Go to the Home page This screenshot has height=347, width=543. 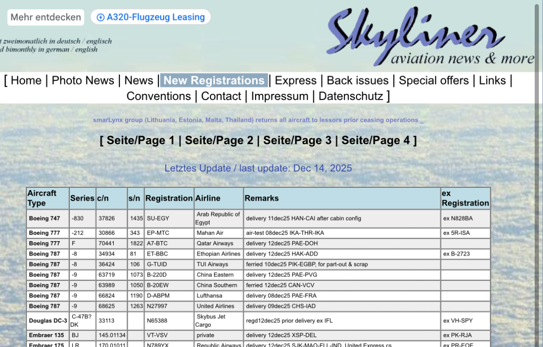tap(26, 81)
